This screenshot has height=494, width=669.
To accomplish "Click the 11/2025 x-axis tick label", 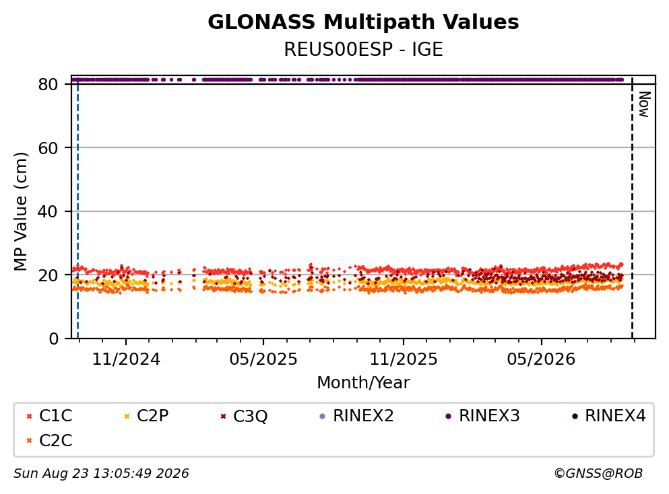I will (x=403, y=359).
